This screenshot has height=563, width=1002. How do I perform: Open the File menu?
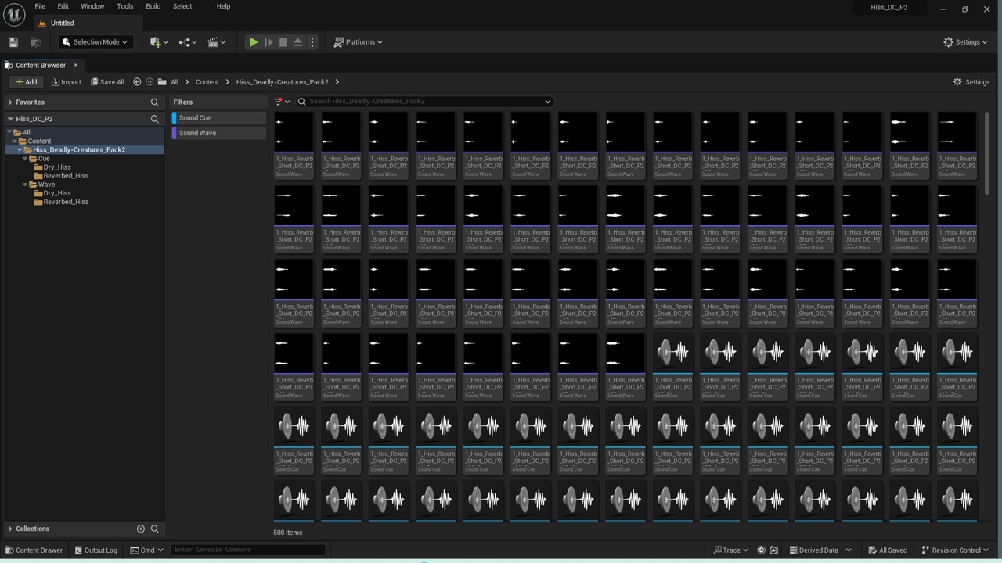tap(40, 6)
